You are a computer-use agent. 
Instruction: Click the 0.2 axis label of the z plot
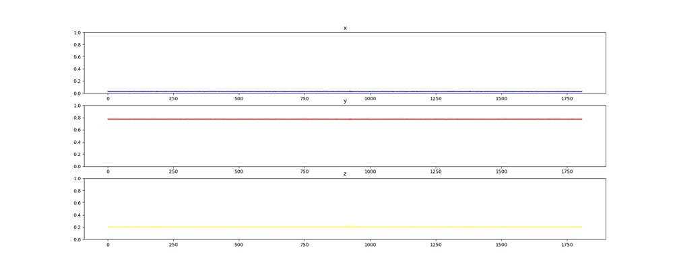pyautogui.click(x=77, y=227)
